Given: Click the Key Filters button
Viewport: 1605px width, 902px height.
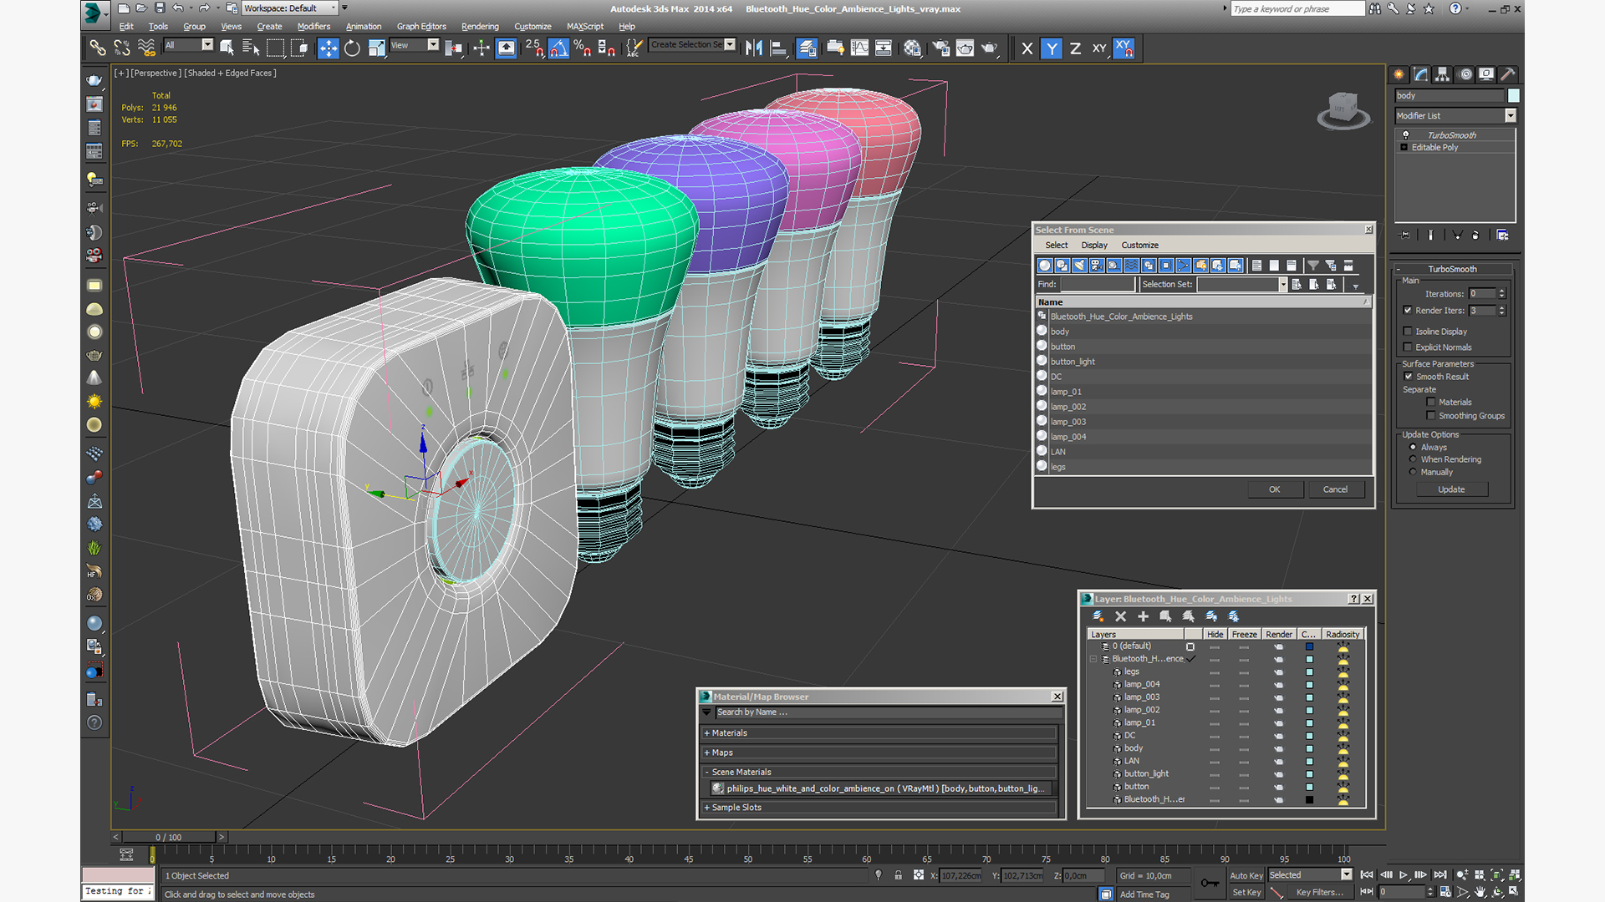Looking at the screenshot, I should pyautogui.click(x=1320, y=892).
